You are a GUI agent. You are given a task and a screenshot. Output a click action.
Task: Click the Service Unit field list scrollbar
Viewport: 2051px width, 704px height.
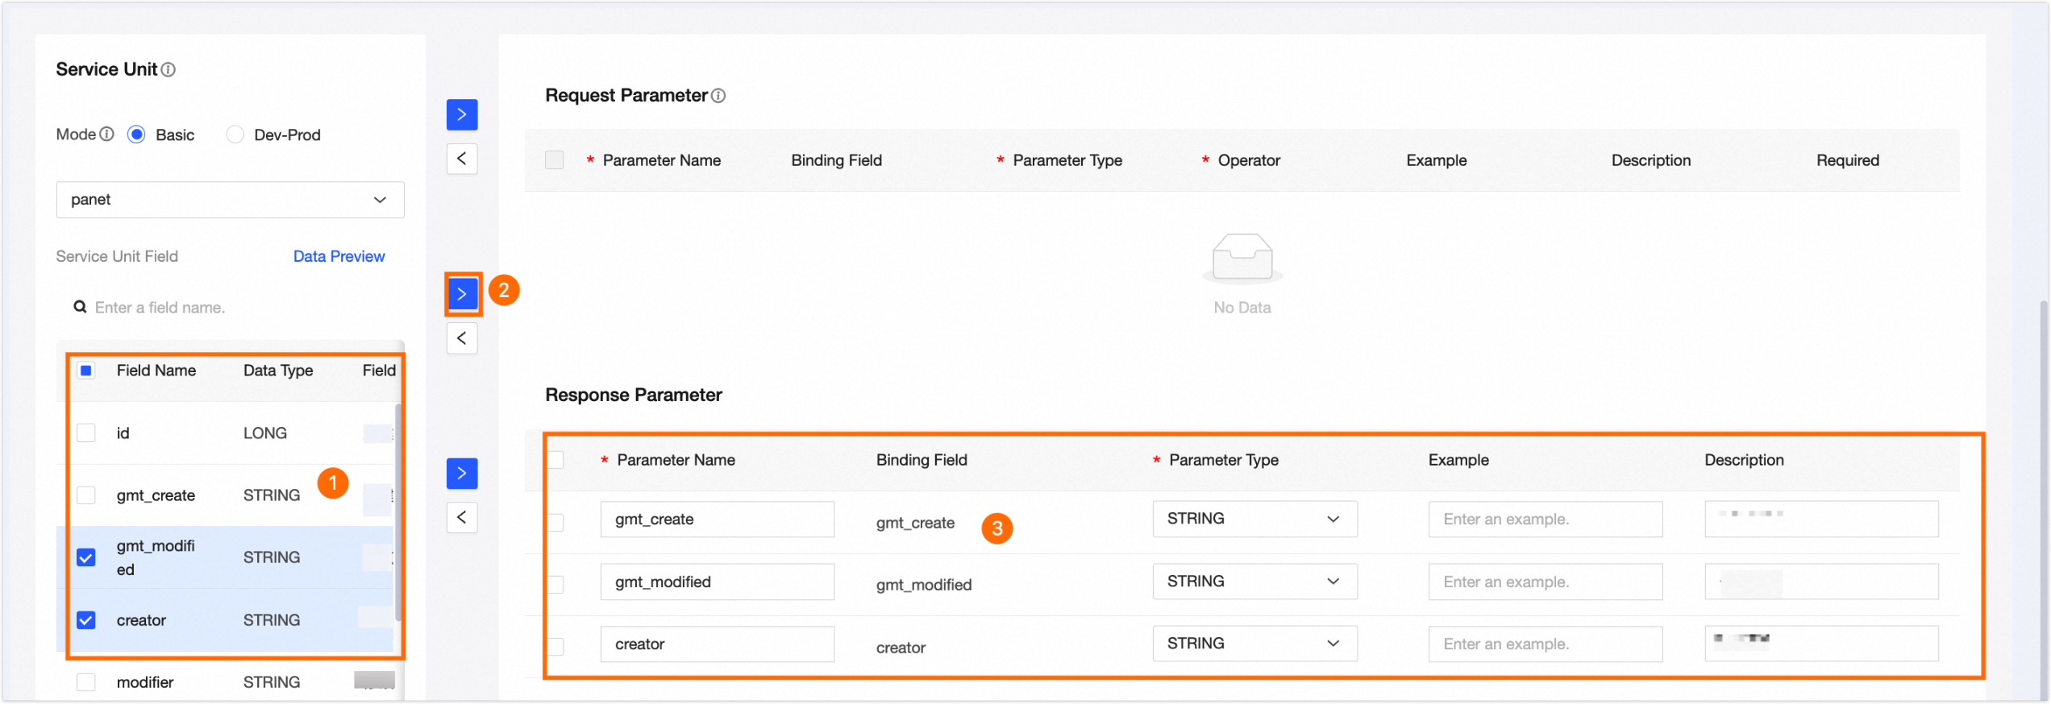[x=397, y=511]
